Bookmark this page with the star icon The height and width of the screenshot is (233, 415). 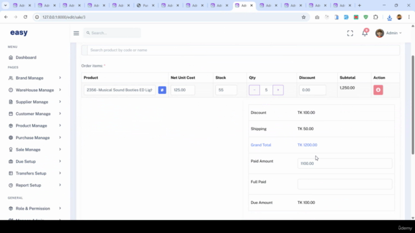coord(303,17)
